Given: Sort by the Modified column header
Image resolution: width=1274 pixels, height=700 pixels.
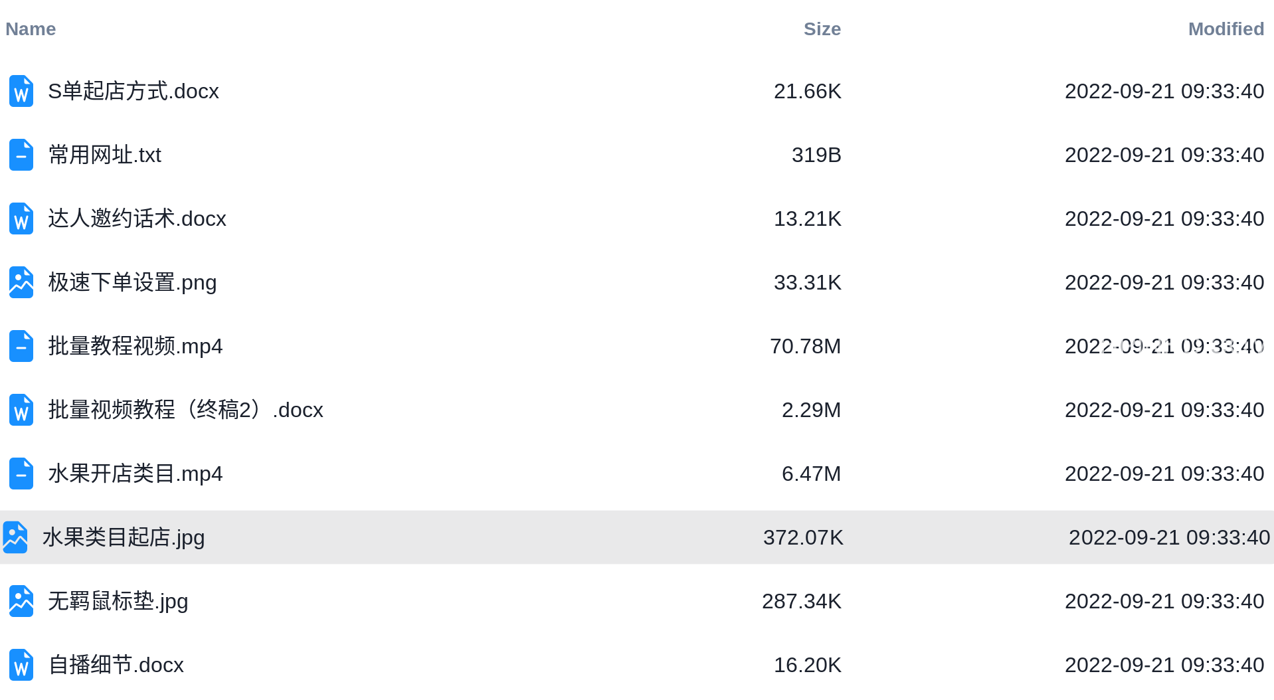Looking at the screenshot, I should click(x=1226, y=29).
